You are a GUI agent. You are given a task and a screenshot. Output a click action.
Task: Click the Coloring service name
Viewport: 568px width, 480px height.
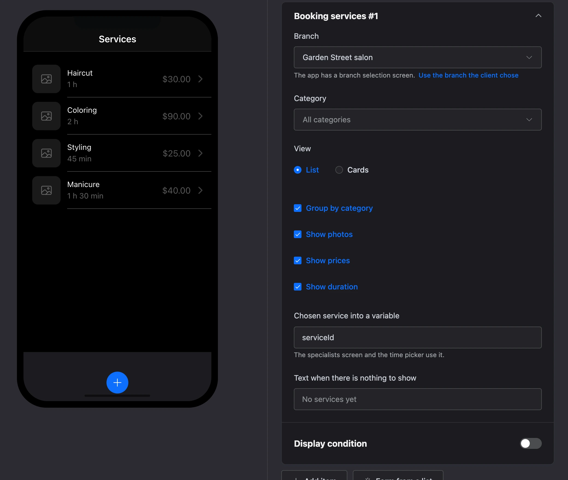click(82, 110)
